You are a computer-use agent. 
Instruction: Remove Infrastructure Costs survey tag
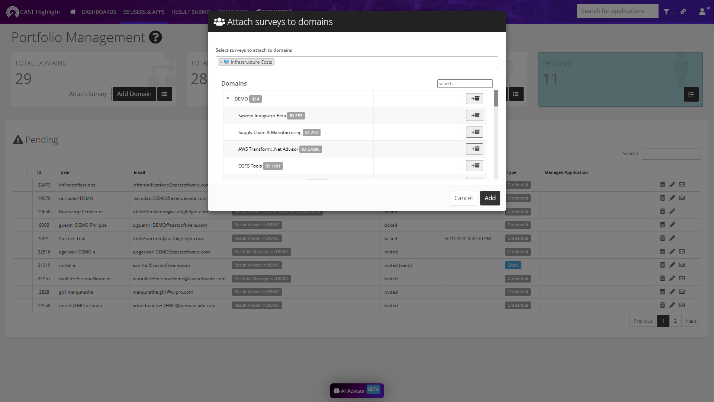click(x=221, y=62)
